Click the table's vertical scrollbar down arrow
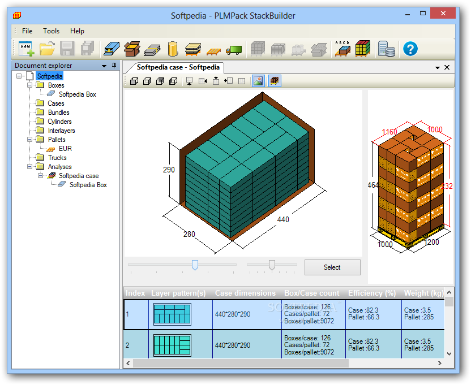The height and width of the screenshot is (385, 471). [449, 354]
